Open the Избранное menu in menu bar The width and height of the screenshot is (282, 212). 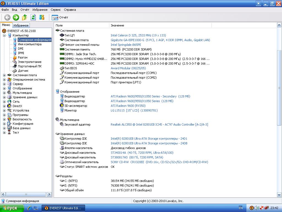pos(40,10)
